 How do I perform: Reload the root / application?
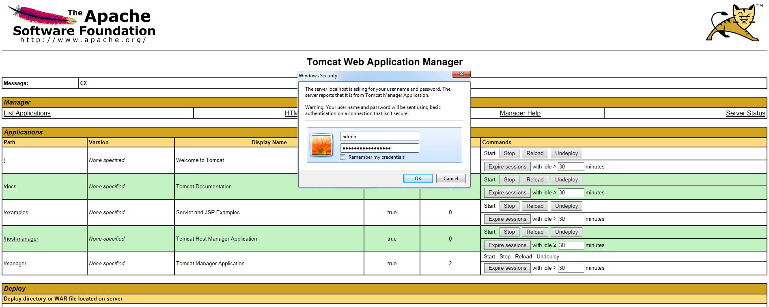point(535,153)
